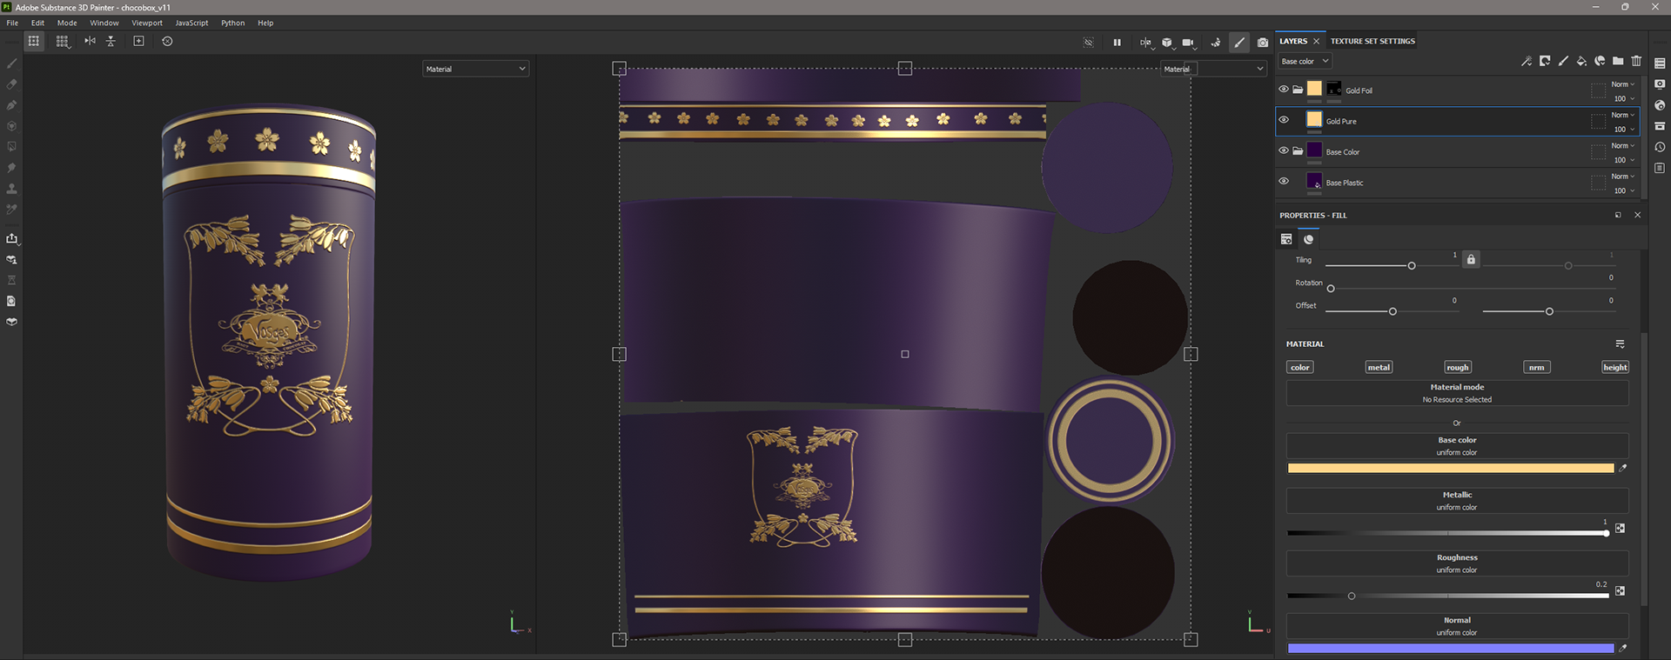
Task: Switch to painting mode brush icon
Action: point(1239,42)
